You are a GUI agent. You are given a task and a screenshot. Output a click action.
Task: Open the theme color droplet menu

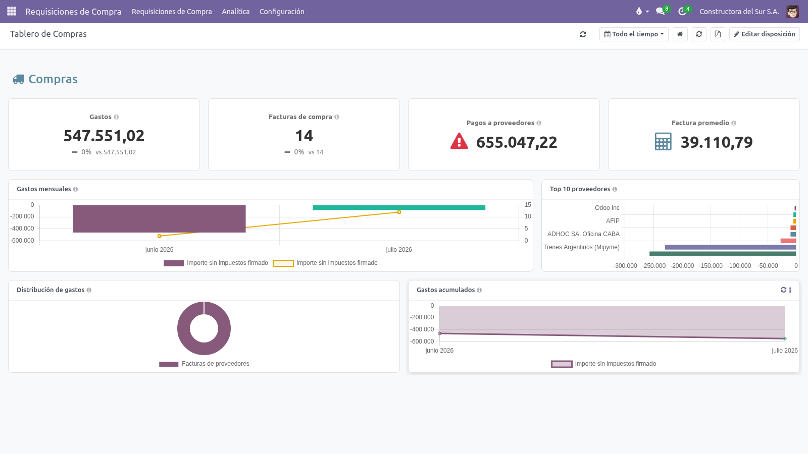tap(642, 11)
